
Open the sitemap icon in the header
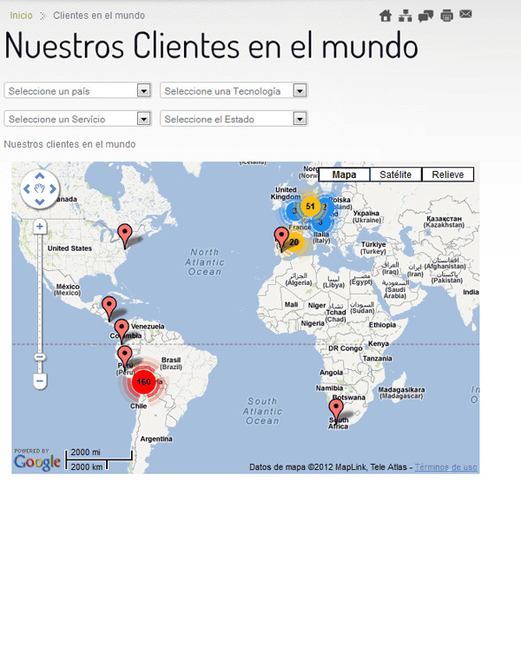pyautogui.click(x=405, y=16)
